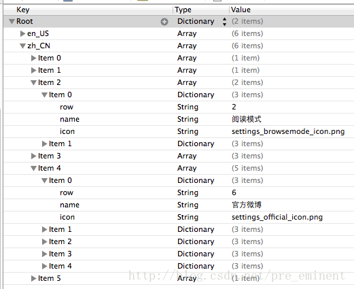
Task: Click the Array type of zh_CN
Action: coord(187,46)
